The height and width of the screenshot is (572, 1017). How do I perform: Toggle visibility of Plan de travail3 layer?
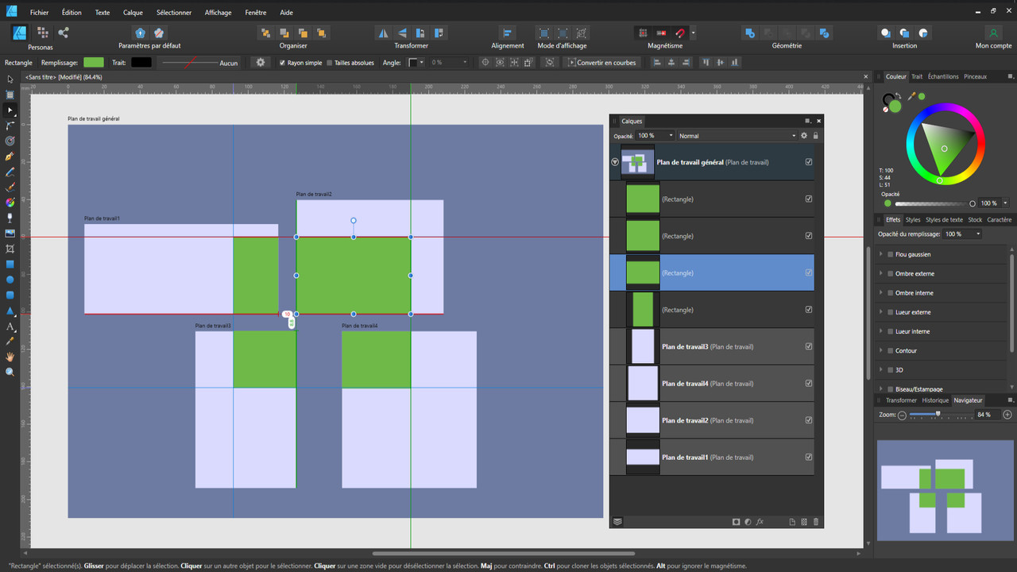point(809,346)
